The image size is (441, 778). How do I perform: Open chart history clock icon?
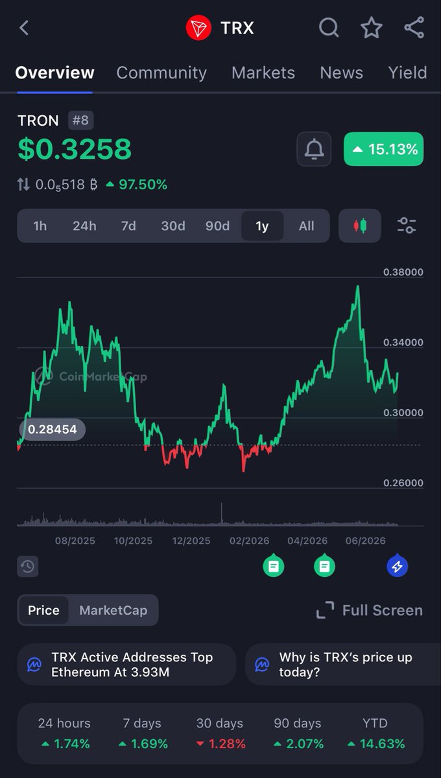click(27, 567)
